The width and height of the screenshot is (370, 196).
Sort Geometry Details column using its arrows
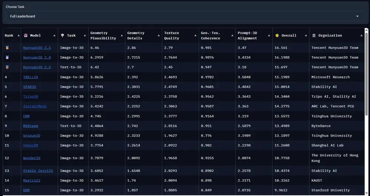tap(158, 36)
